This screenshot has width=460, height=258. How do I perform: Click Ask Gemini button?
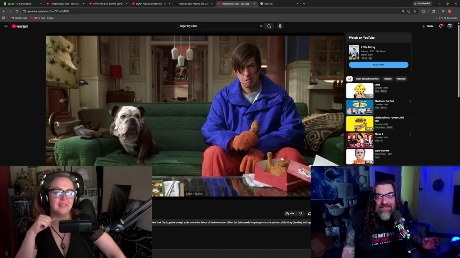pyautogui.click(x=422, y=4)
